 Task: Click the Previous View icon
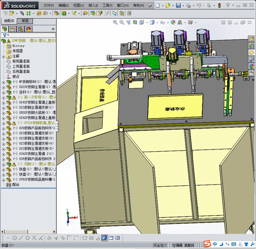point(128,22)
